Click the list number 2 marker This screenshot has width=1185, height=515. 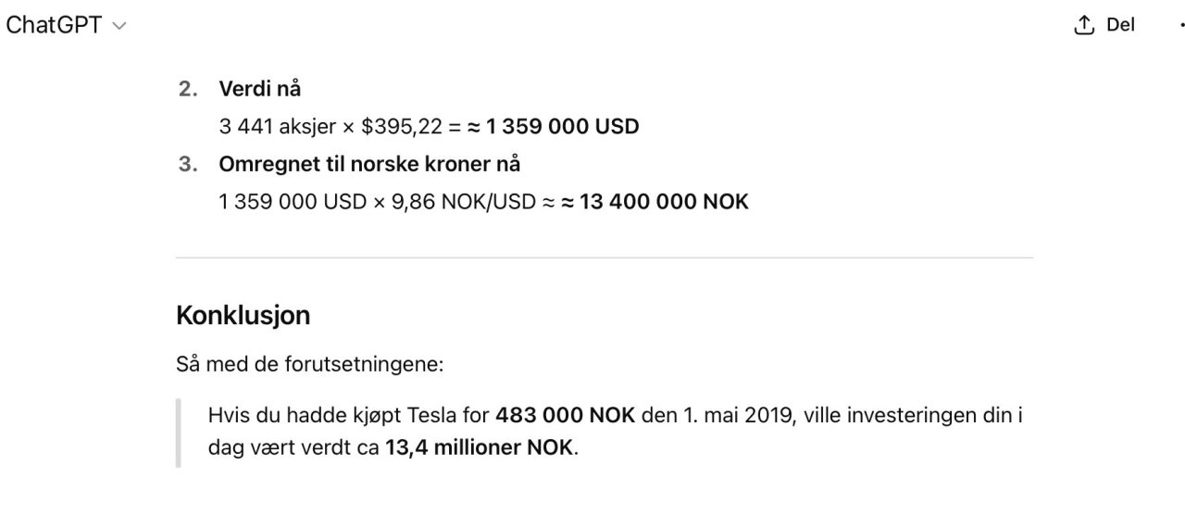188,89
